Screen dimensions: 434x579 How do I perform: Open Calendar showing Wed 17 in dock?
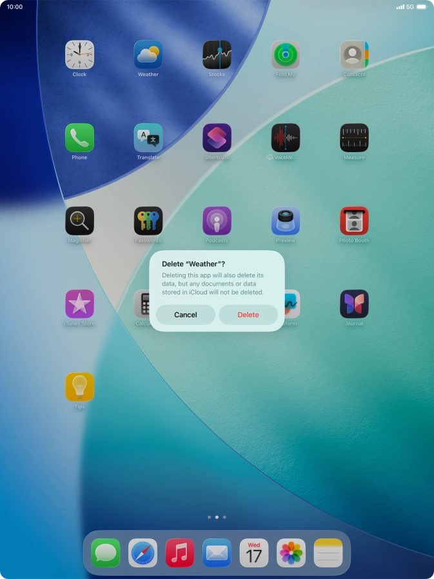pos(254,553)
